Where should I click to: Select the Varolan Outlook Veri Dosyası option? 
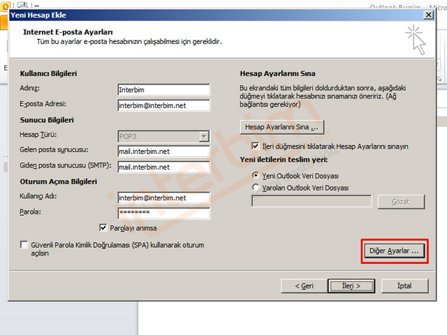(x=256, y=188)
